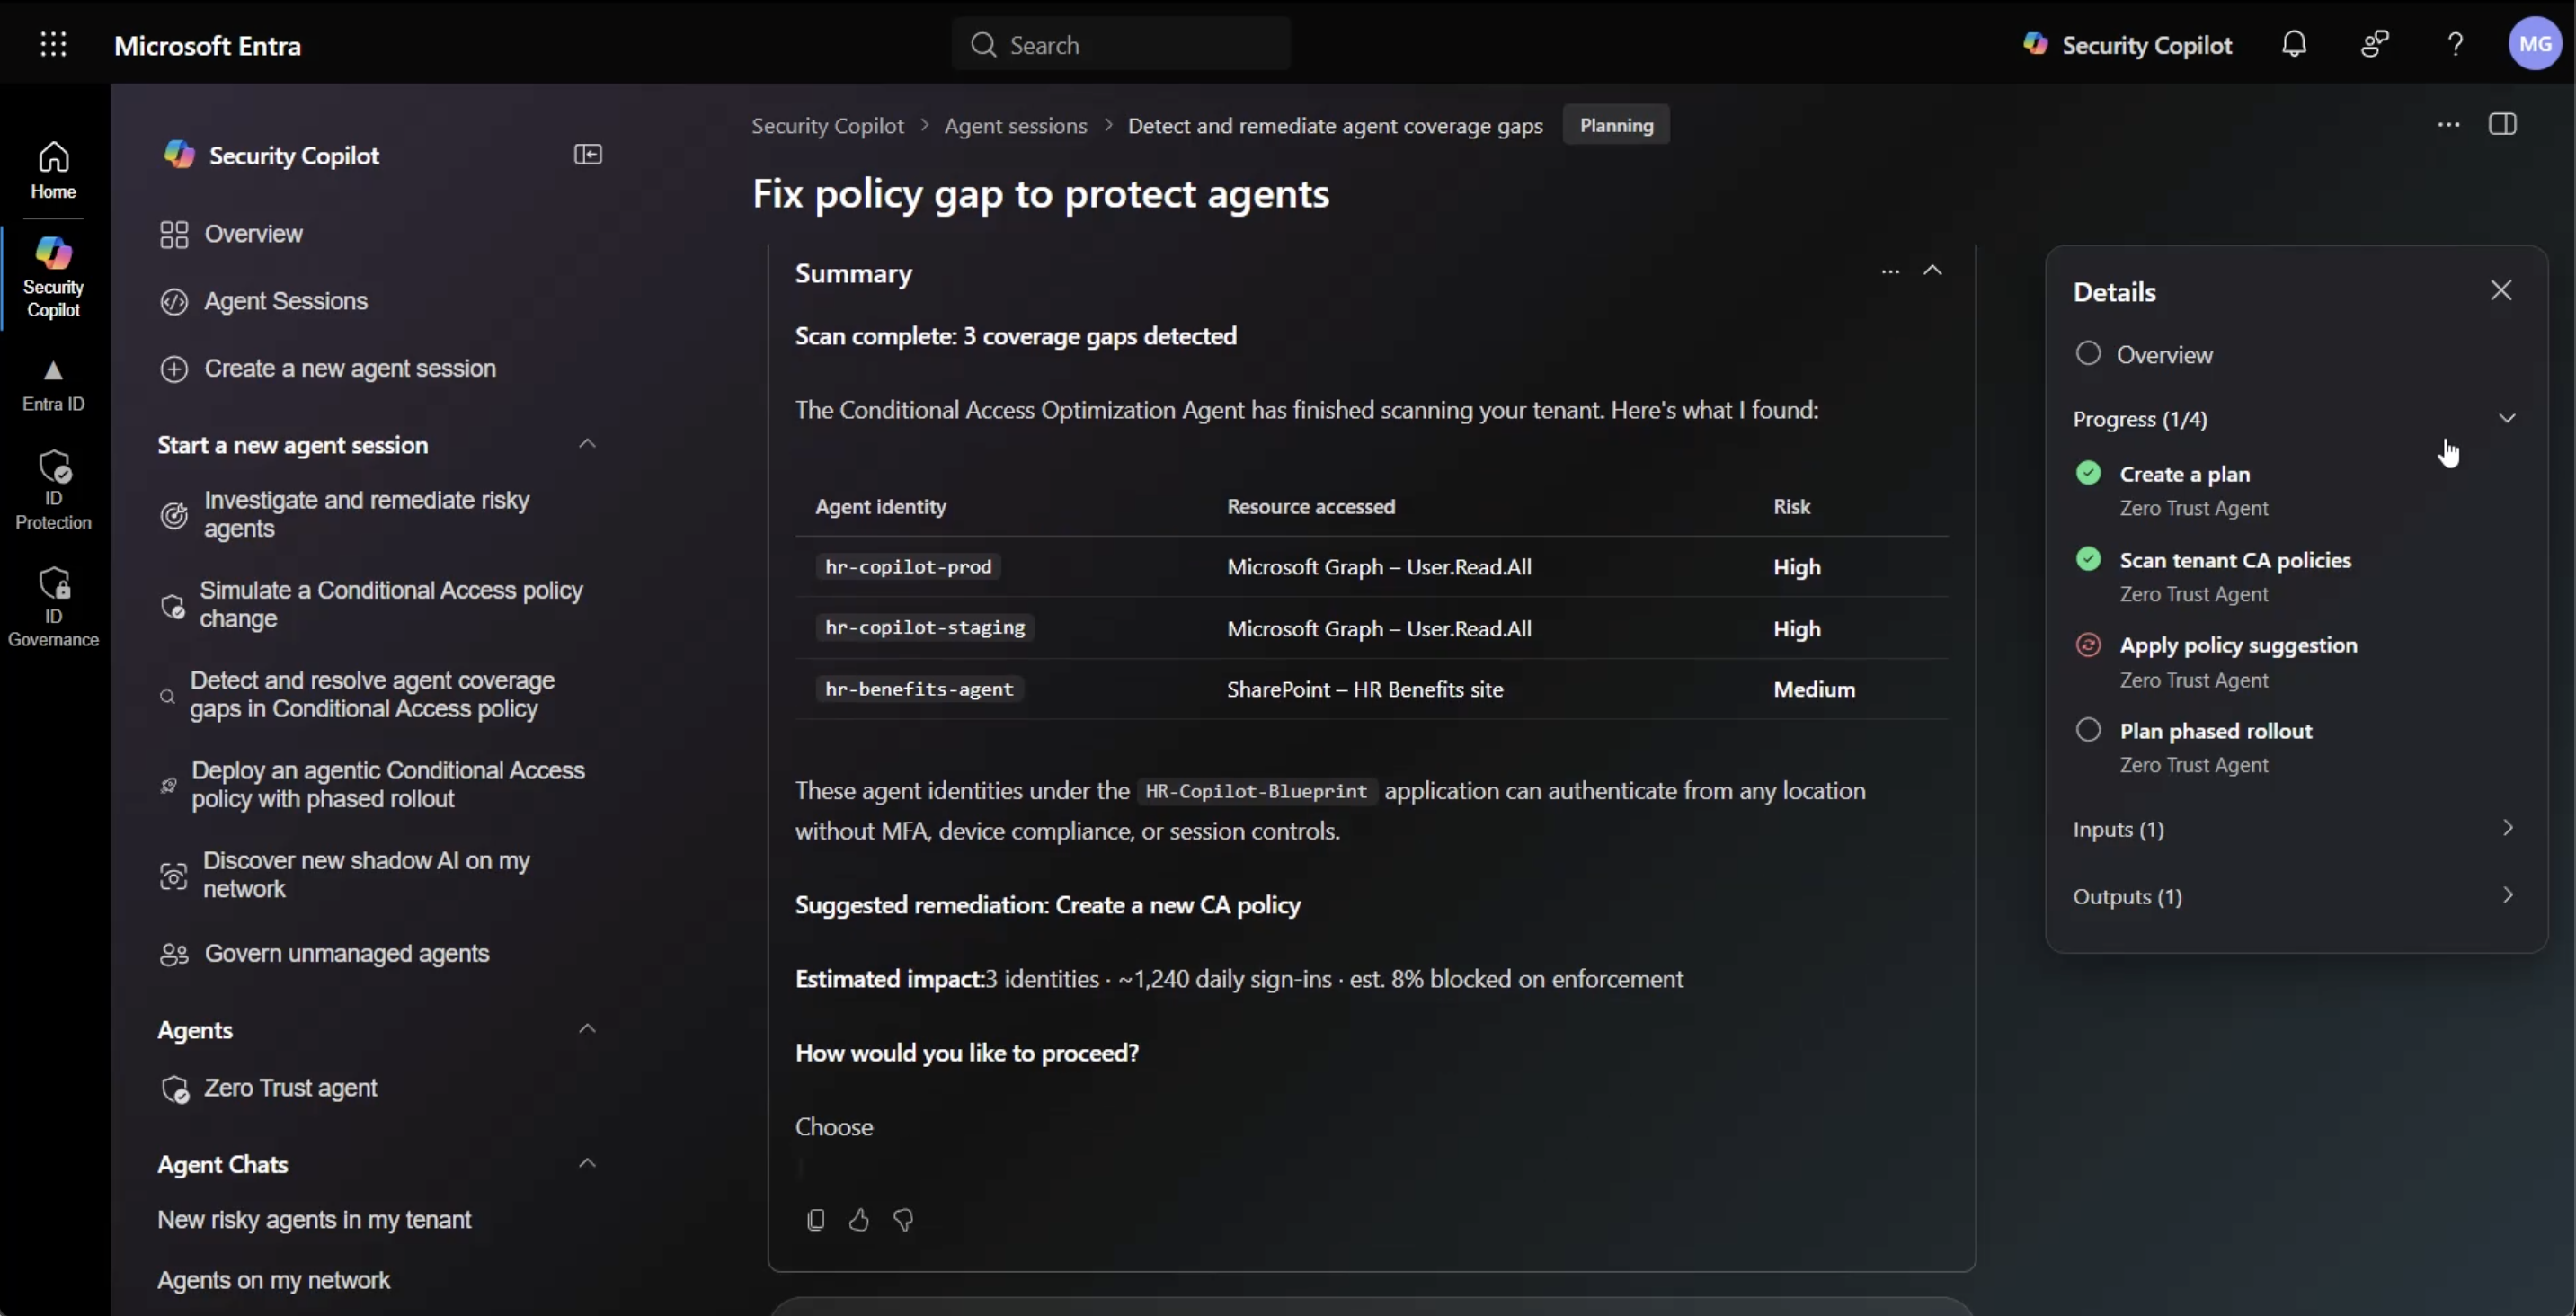Viewport: 2576px width, 1316px height.
Task: Open Zero Trust agent
Action: coord(268,1088)
